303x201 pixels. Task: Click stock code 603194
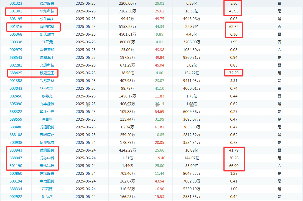pos(16,181)
